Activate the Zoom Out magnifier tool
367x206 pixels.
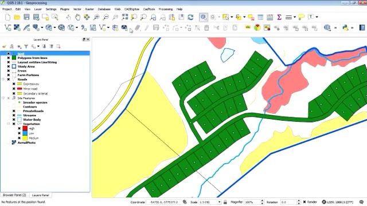[106, 17]
